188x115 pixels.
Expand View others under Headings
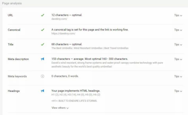60,108
